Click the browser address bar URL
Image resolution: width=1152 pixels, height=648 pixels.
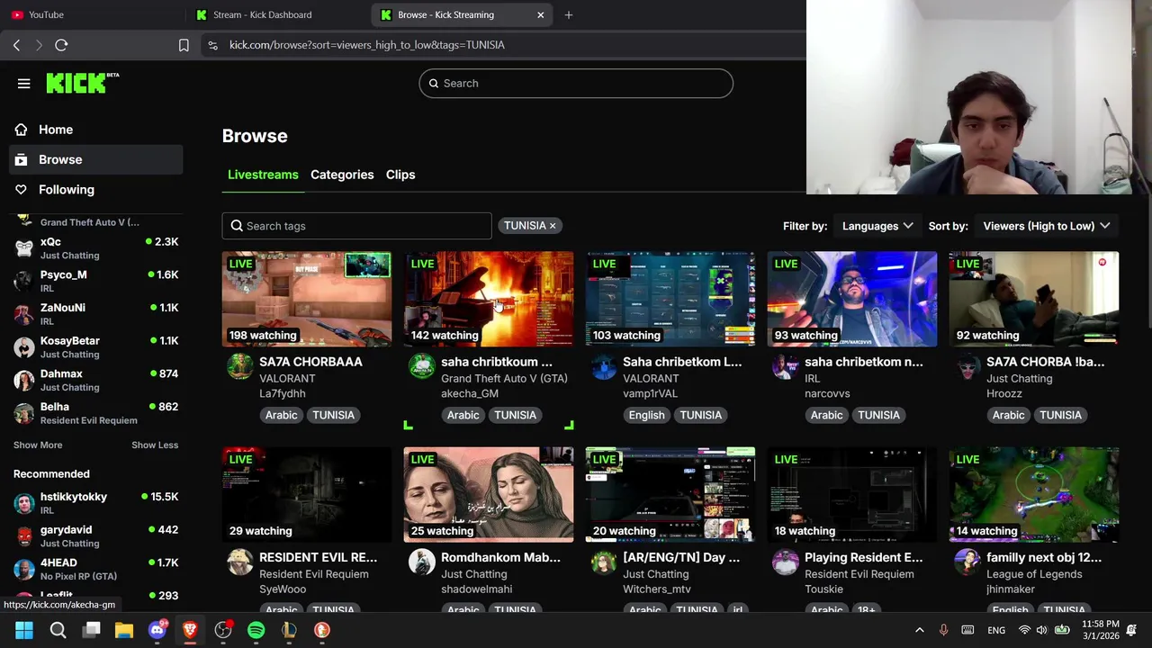coord(366,45)
